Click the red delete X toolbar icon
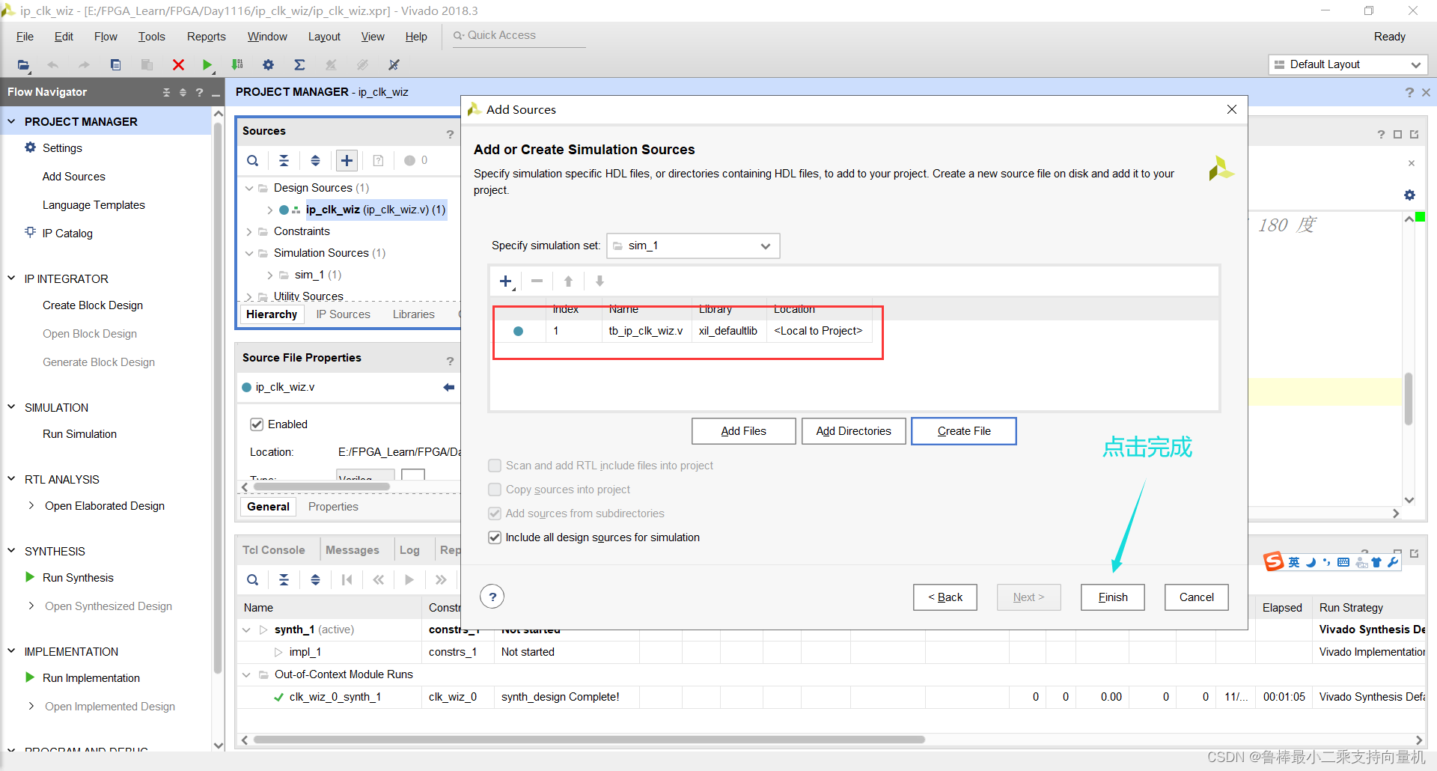This screenshot has height=771, width=1437. click(x=178, y=65)
